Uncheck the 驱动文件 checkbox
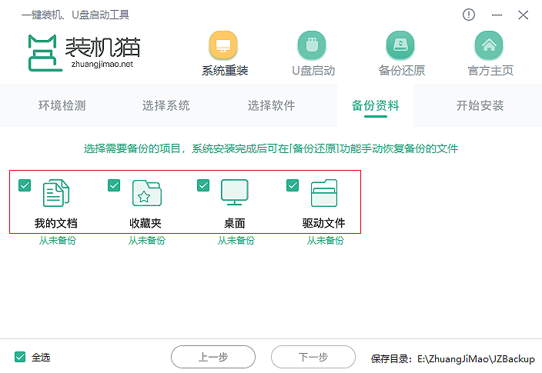Viewport: 542px width, 373px height. pyautogui.click(x=293, y=185)
